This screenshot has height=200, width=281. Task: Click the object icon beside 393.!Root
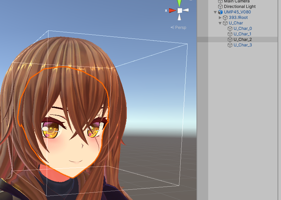(225, 18)
